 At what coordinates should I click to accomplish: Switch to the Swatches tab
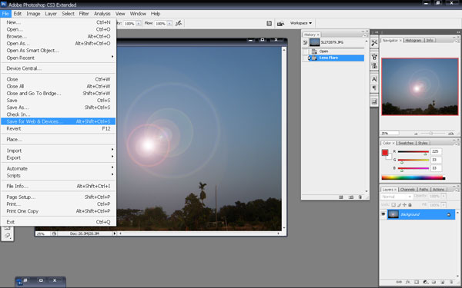coord(406,143)
